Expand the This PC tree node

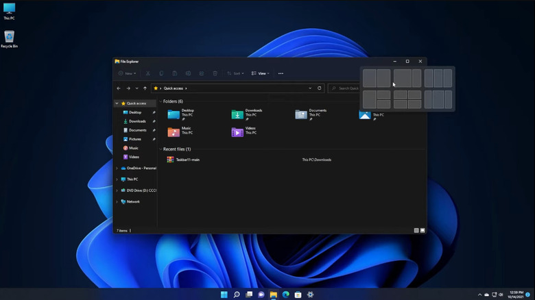click(117, 179)
